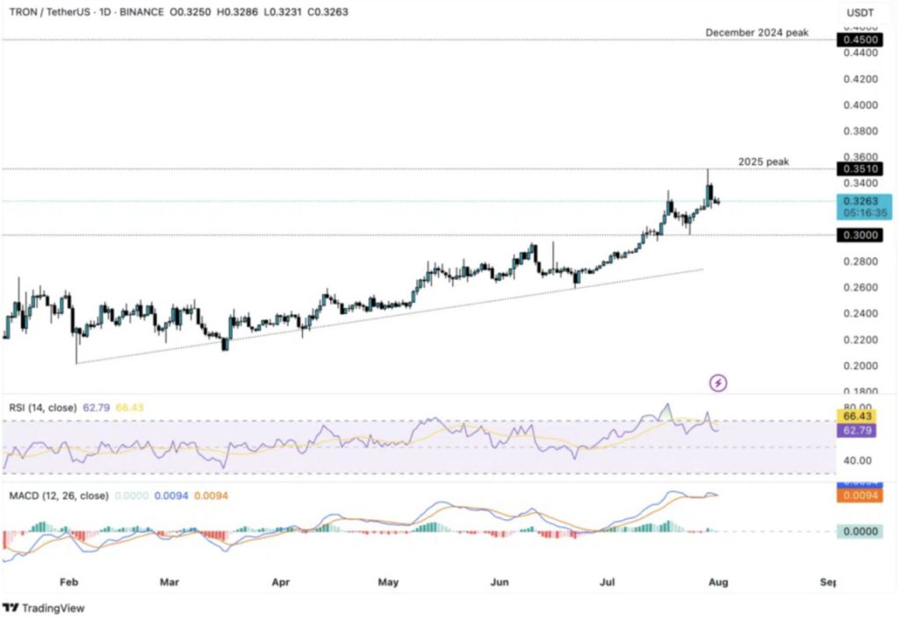Viewport: 899px width, 622px height.
Task: Select the RSI (14, close) indicator legend
Action: click(40, 408)
